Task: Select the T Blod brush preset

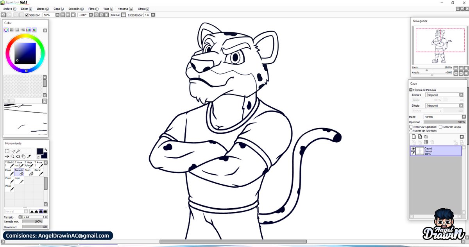Action: [9, 164]
